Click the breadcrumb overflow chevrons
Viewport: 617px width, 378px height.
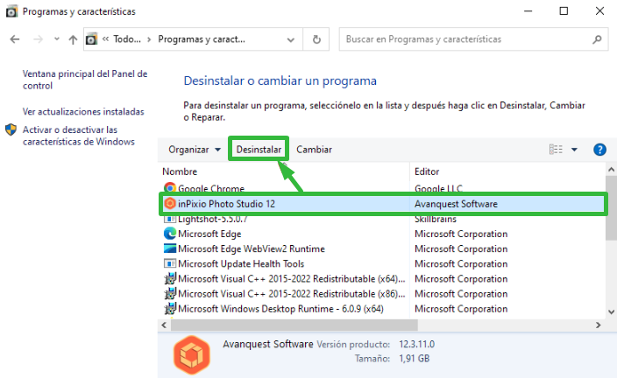105,38
